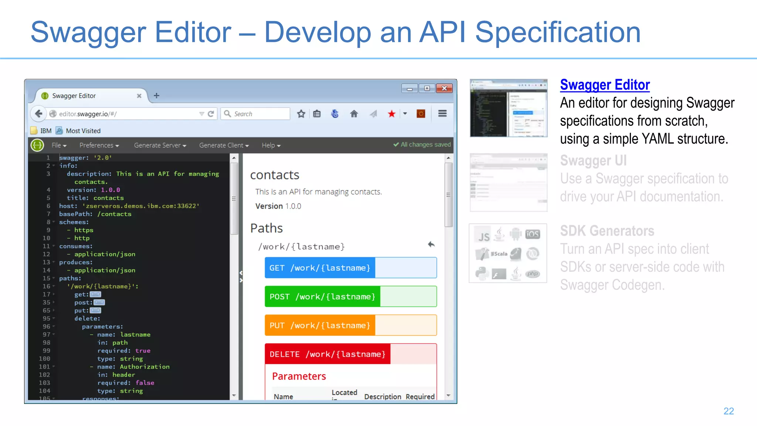The height and width of the screenshot is (426, 757).
Task: Expand folded post: block on line 35
Action: click(99, 302)
